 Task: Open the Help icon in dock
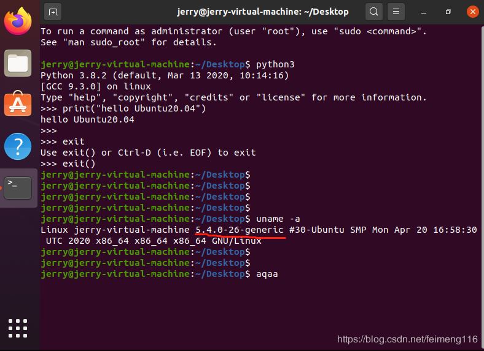18,146
